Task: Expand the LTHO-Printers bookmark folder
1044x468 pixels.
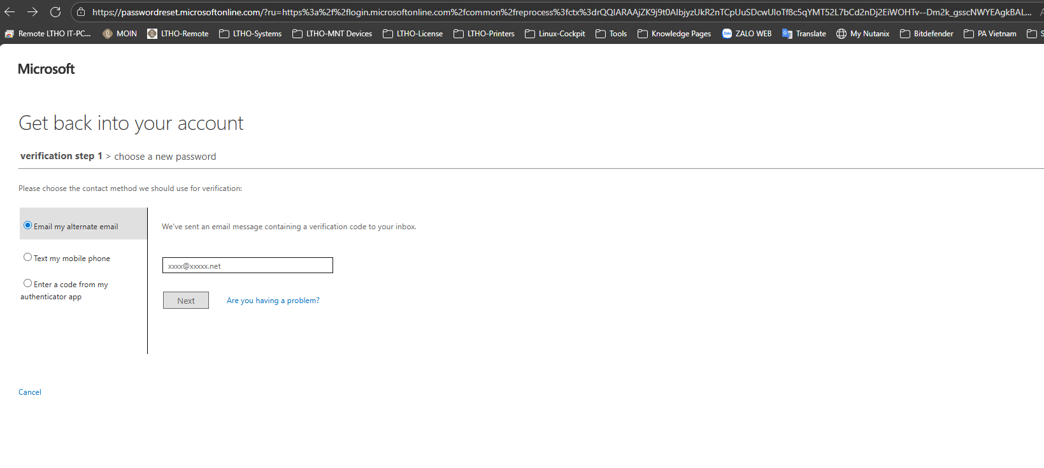Action: 484,34
